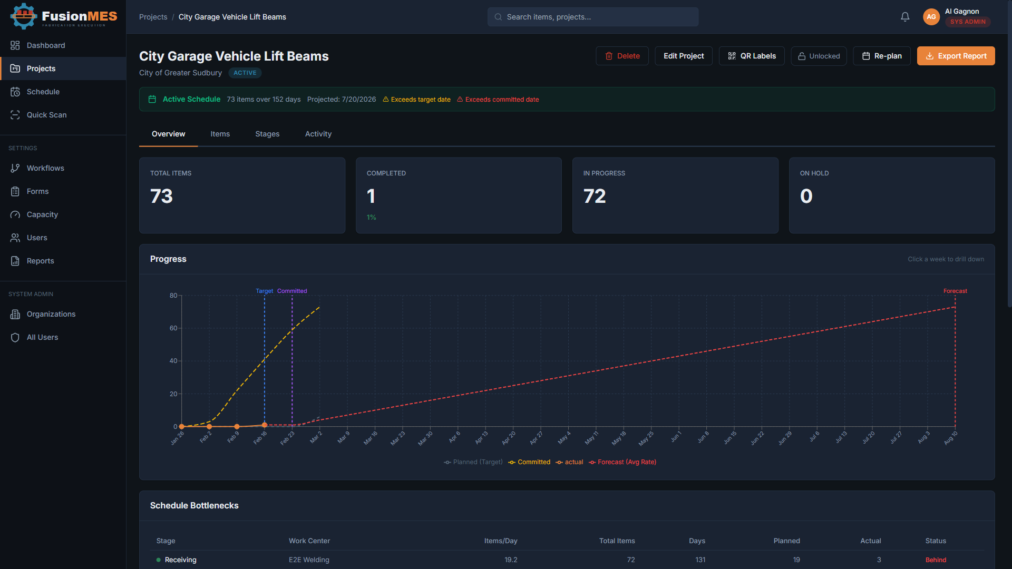Toggle the Unlocked project lock
The image size is (1012, 569).
click(x=819, y=56)
